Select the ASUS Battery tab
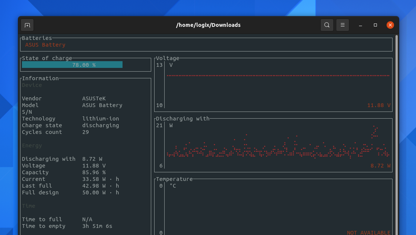Screen dimensions: 416x235 (x=45, y=45)
